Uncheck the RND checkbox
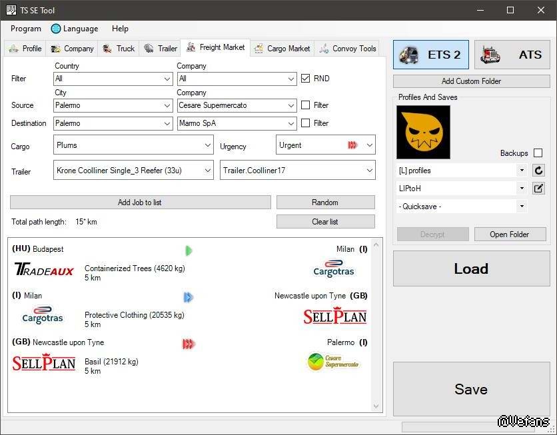557x435 pixels. 306,79
